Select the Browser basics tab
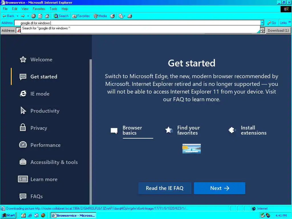The height and width of the screenshot is (219, 292). pos(132,130)
